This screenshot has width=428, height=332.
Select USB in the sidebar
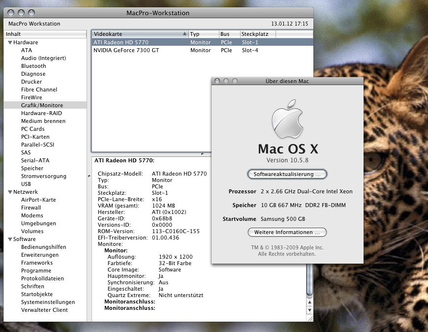26,184
